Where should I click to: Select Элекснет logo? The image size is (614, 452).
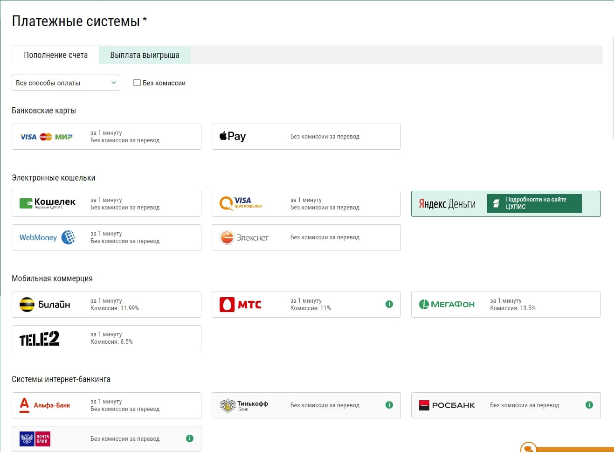click(244, 237)
